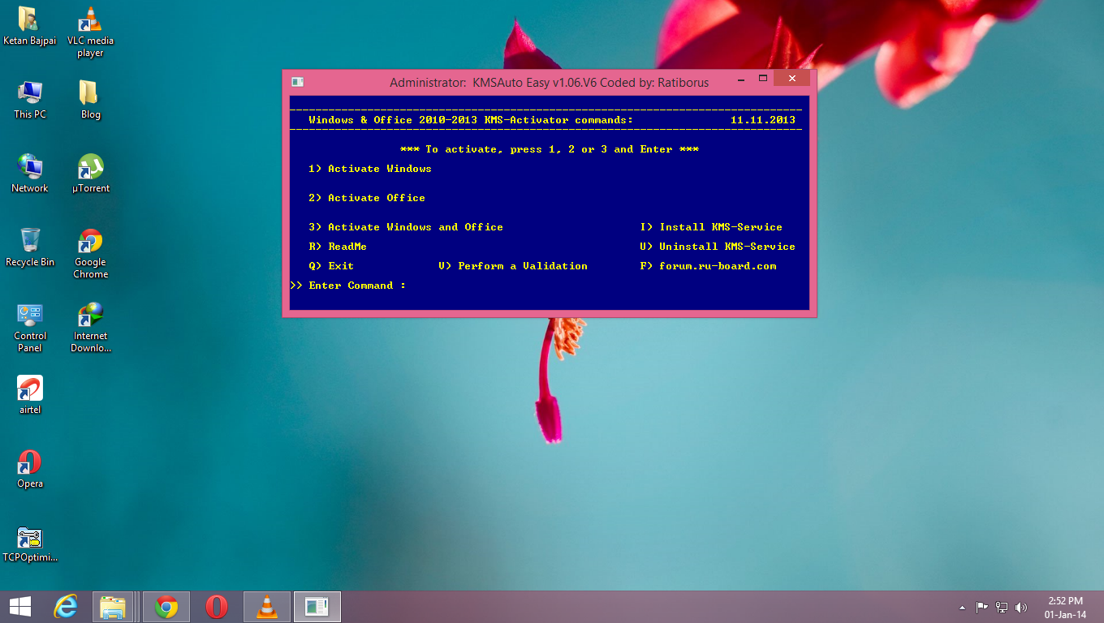Click the forum.ru-board.com link text
1104x623 pixels.
718,265
